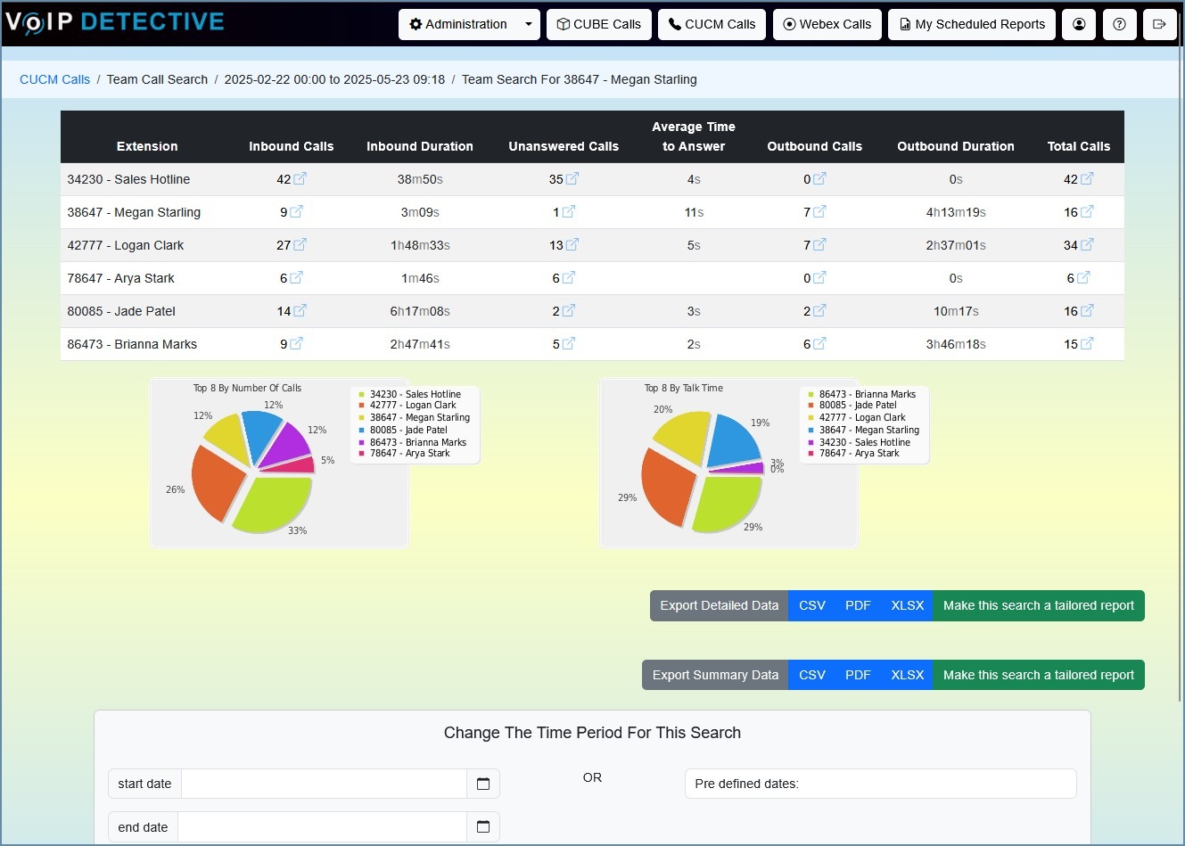Click the CUCM Calls breadcrumb link
The height and width of the screenshot is (846, 1185).
click(x=55, y=79)
